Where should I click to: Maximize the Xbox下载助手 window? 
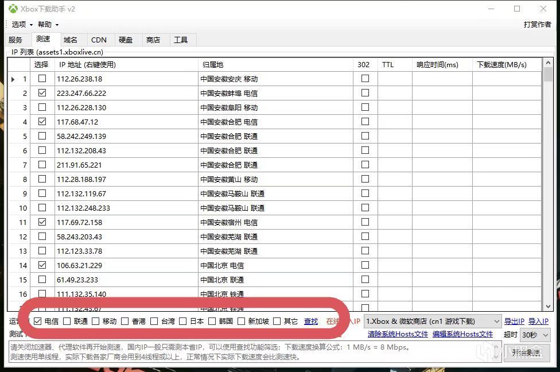pos(517,9)
